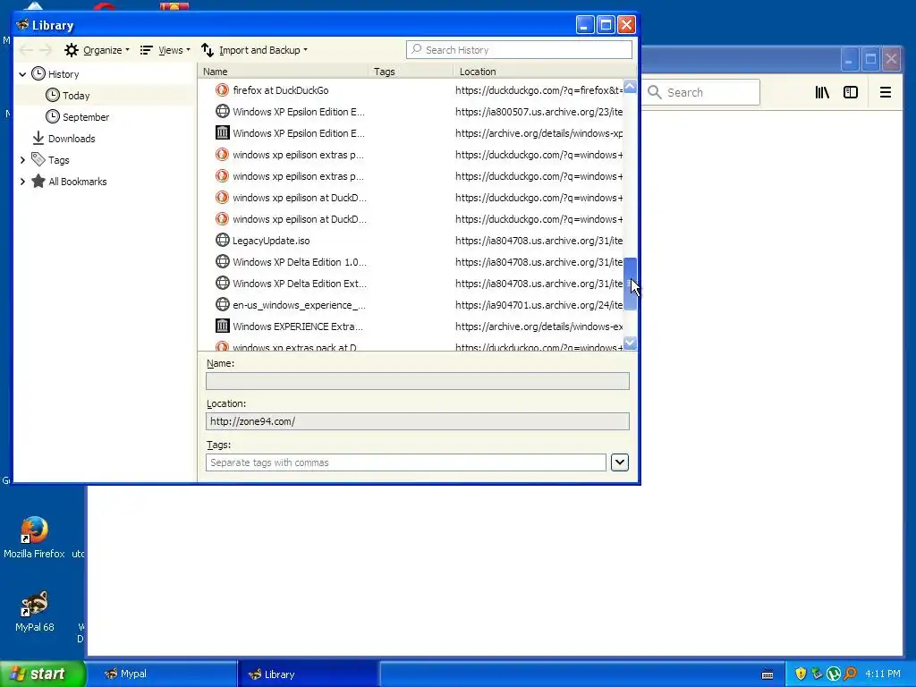Switch to Mypal taskbar button
916x687 pixels.
[161, 674]
